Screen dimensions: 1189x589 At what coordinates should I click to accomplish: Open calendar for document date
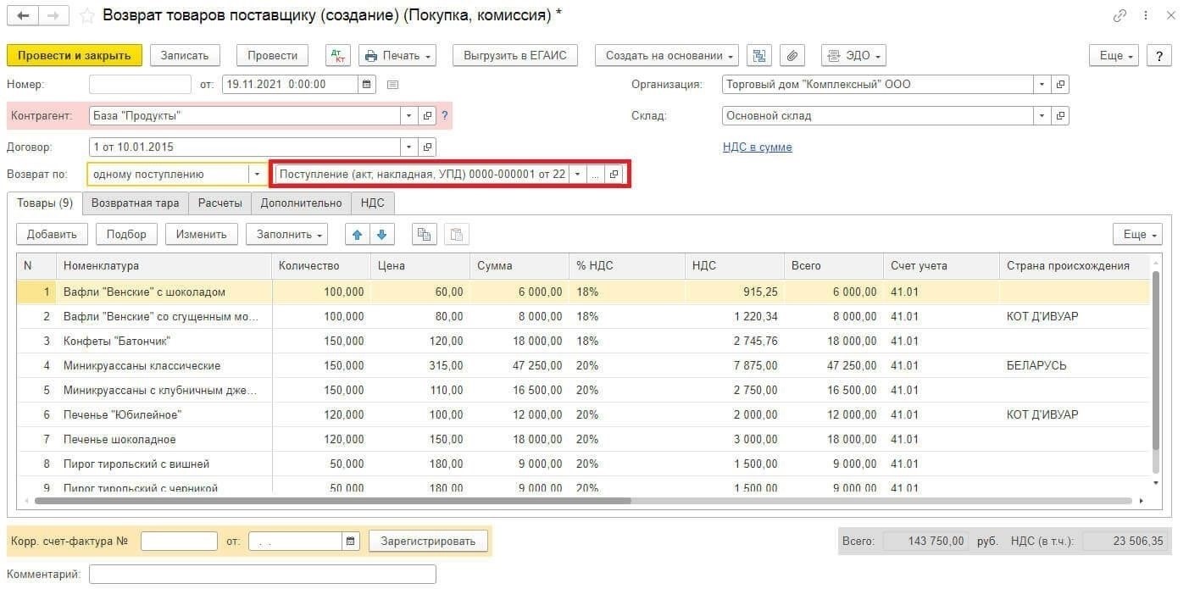click(x=367, y=84)
